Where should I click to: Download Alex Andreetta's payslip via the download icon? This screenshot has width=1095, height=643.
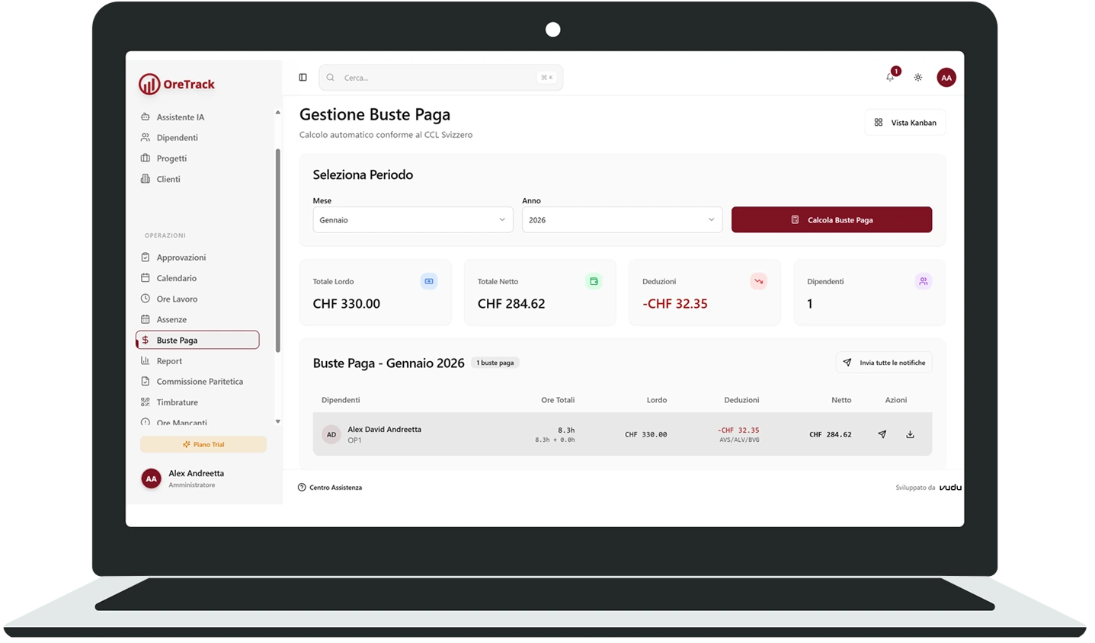910,434
